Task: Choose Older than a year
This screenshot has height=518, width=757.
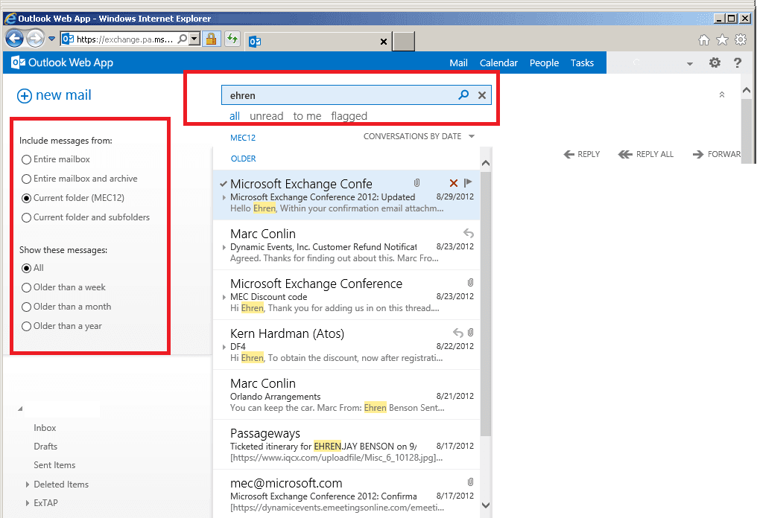Action: 27,327
